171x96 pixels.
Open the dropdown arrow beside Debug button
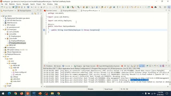click(65, 7)
